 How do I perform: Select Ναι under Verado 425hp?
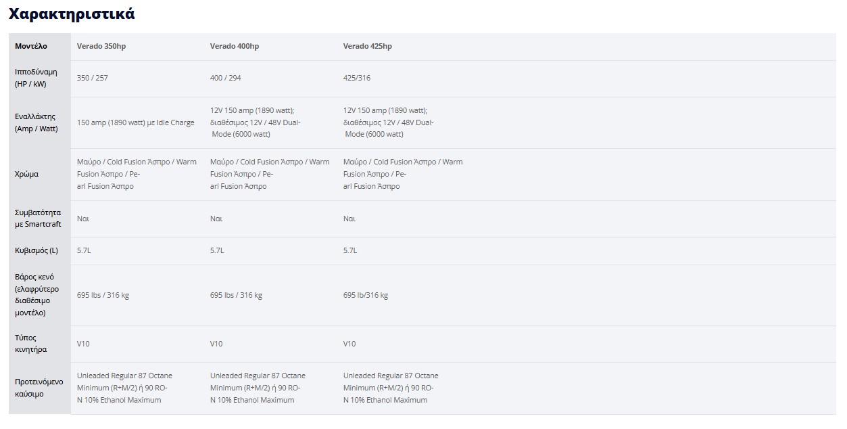click(x=349, y=219)
